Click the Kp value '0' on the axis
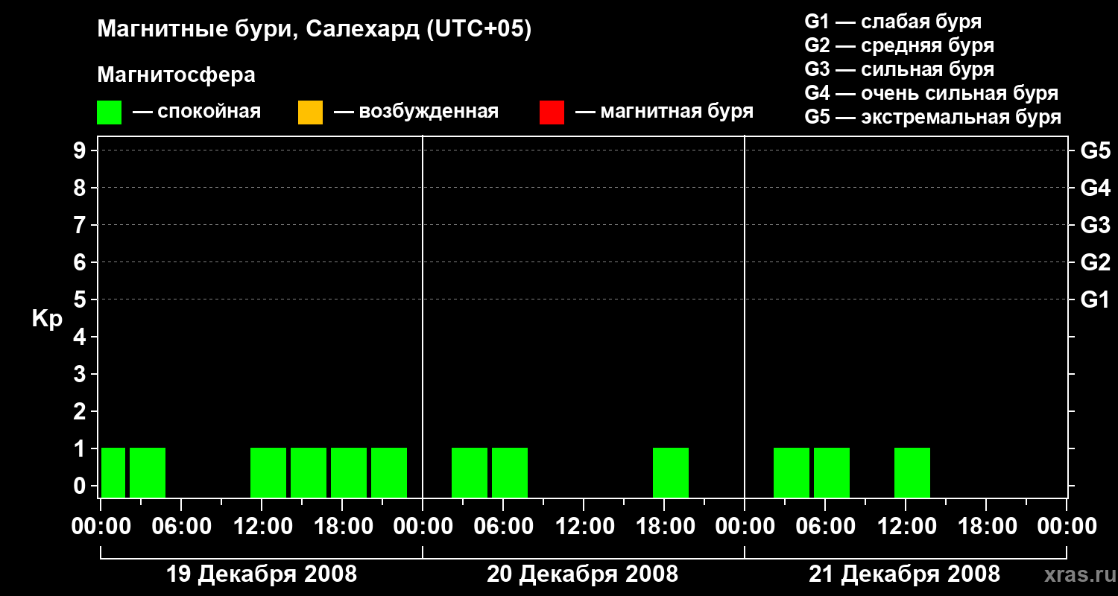Screen dimensions: 1118x596 [x=81, y=486]
